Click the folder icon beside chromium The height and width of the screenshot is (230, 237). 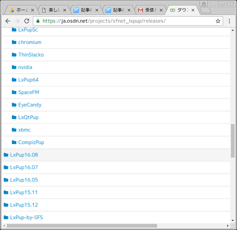point(14,42)
